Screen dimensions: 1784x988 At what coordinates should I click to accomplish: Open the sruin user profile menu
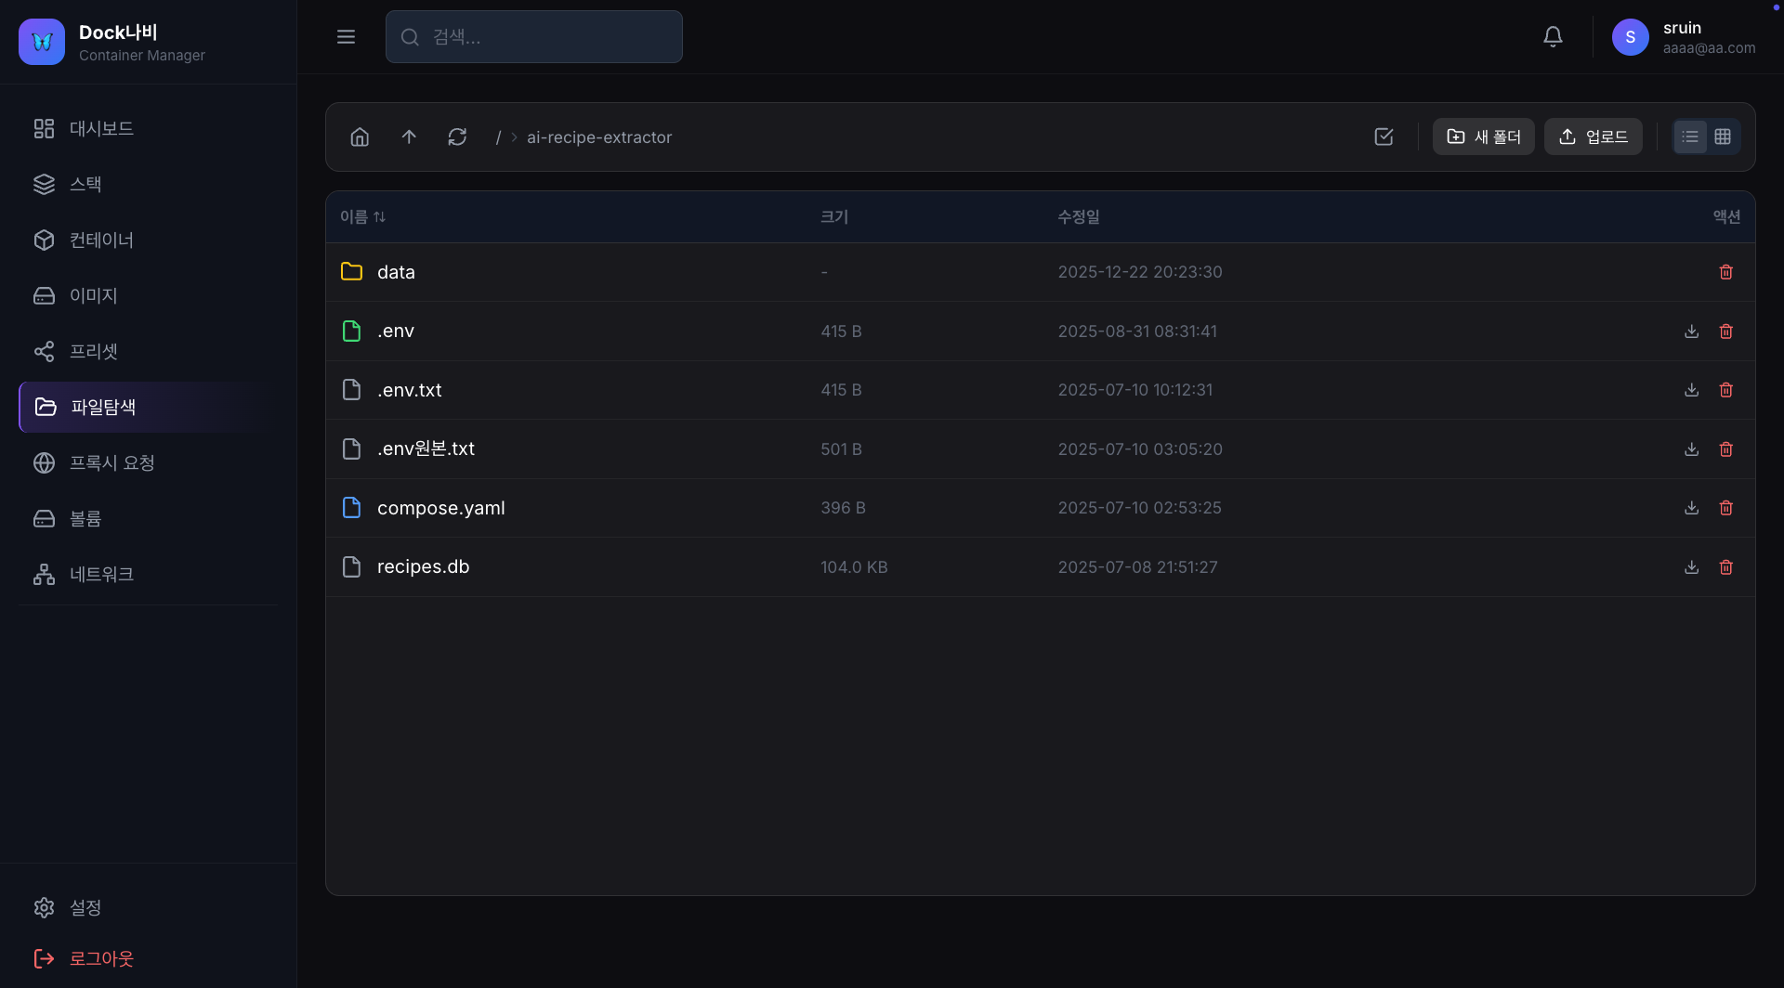1683,37
